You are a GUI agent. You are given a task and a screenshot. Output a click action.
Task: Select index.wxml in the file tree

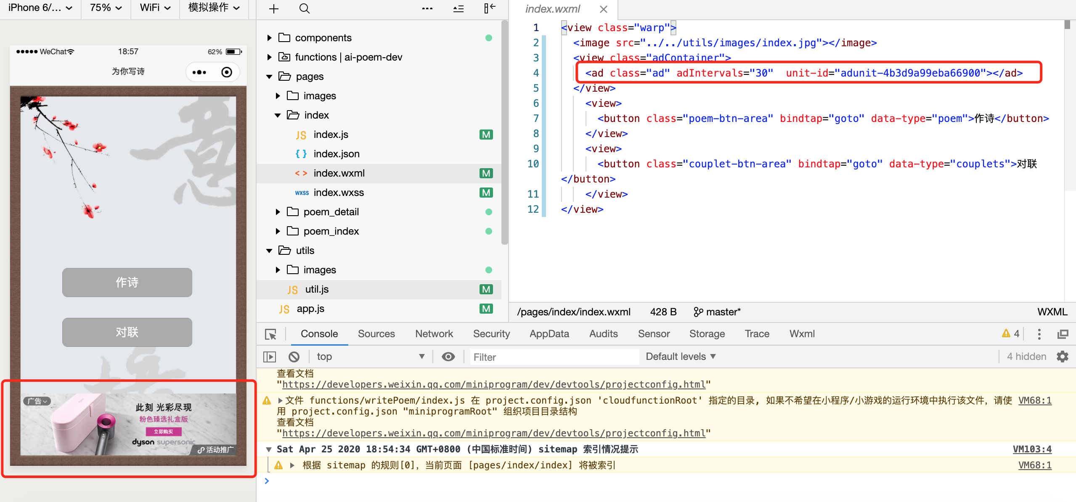click(x=379, y=173)
